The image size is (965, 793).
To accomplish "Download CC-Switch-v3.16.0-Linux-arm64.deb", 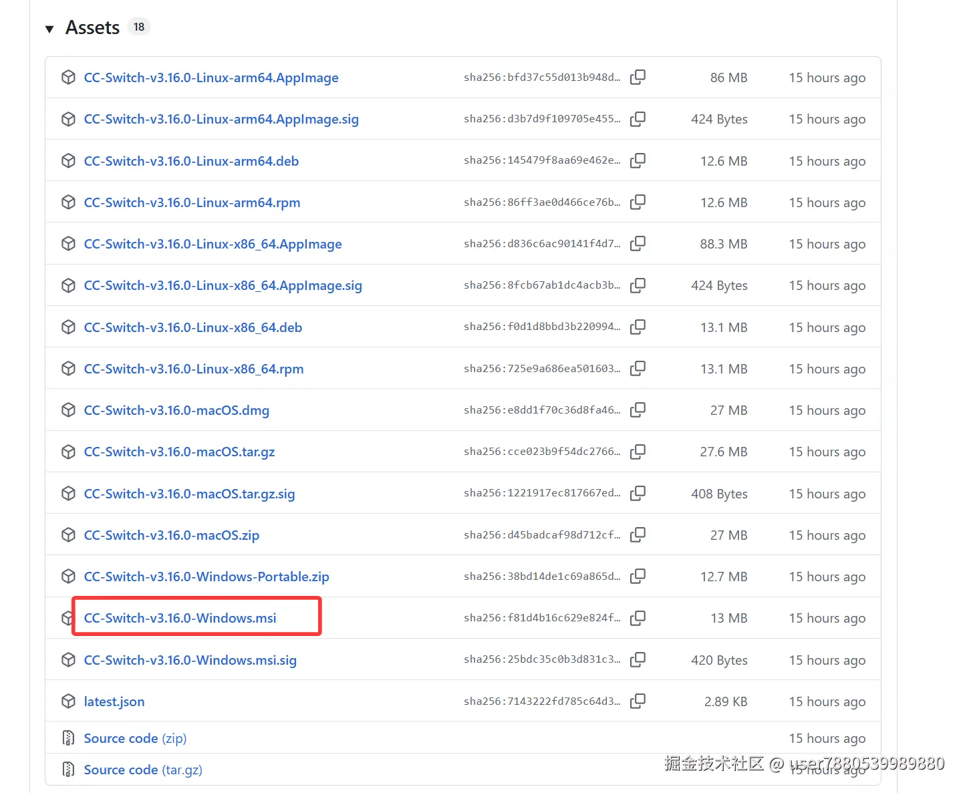I will coord(191,161).
